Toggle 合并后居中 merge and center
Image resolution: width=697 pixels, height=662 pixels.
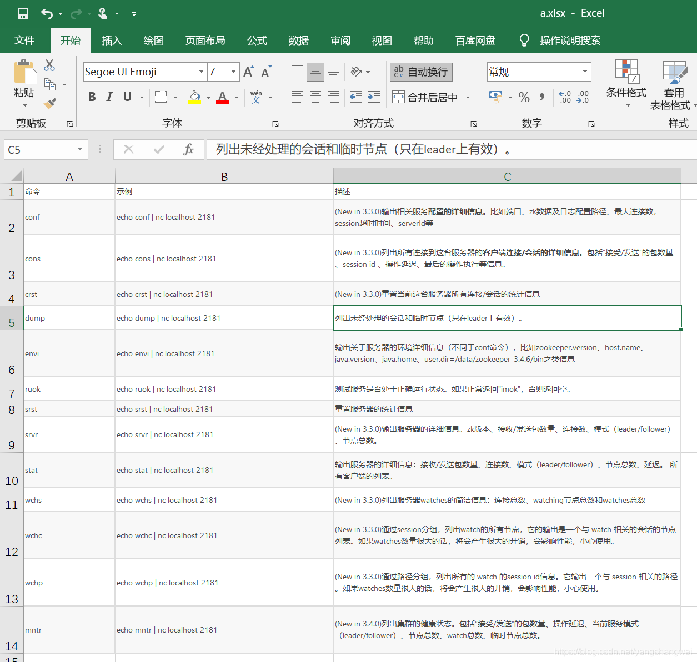point(425,98)
